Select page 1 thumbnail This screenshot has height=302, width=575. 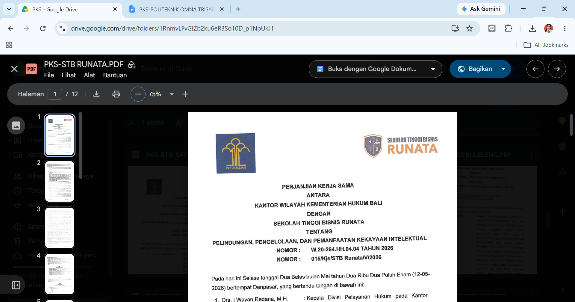(x=60, y=135)
